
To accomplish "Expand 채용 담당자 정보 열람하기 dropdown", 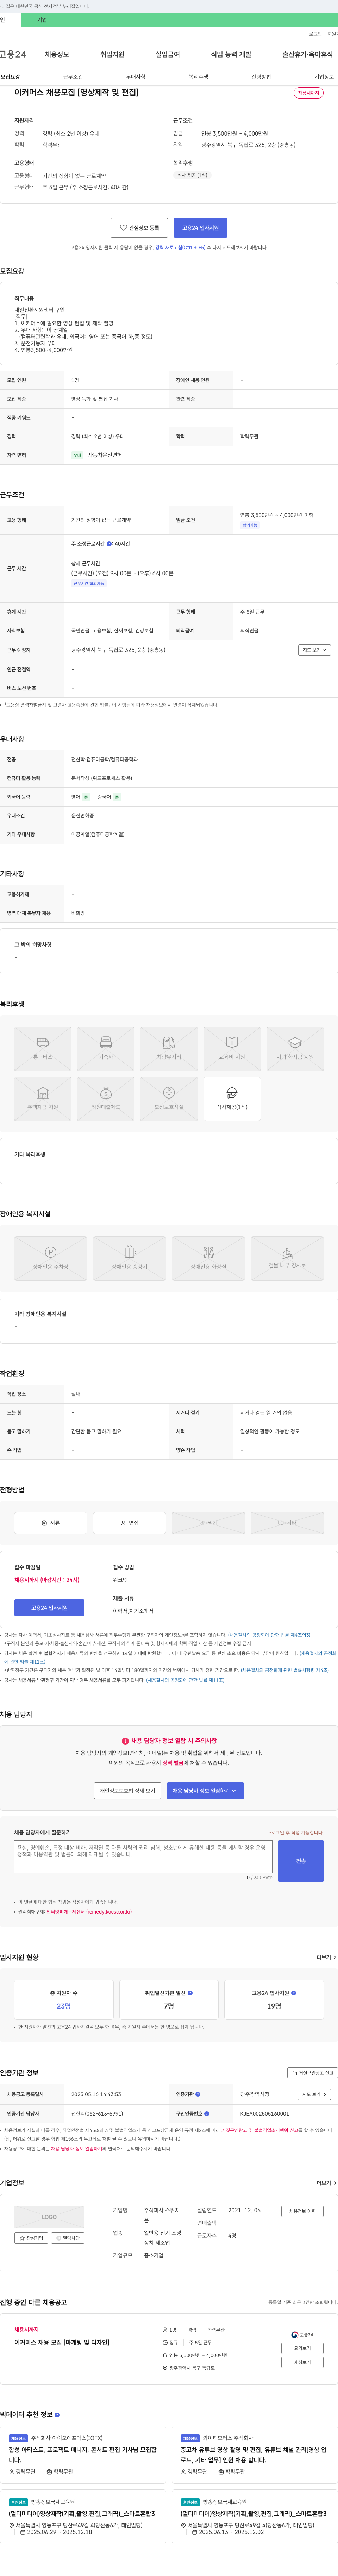I will coord(205,1791).
